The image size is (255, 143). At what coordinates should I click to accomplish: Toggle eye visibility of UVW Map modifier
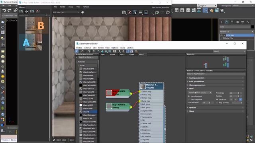222,35
